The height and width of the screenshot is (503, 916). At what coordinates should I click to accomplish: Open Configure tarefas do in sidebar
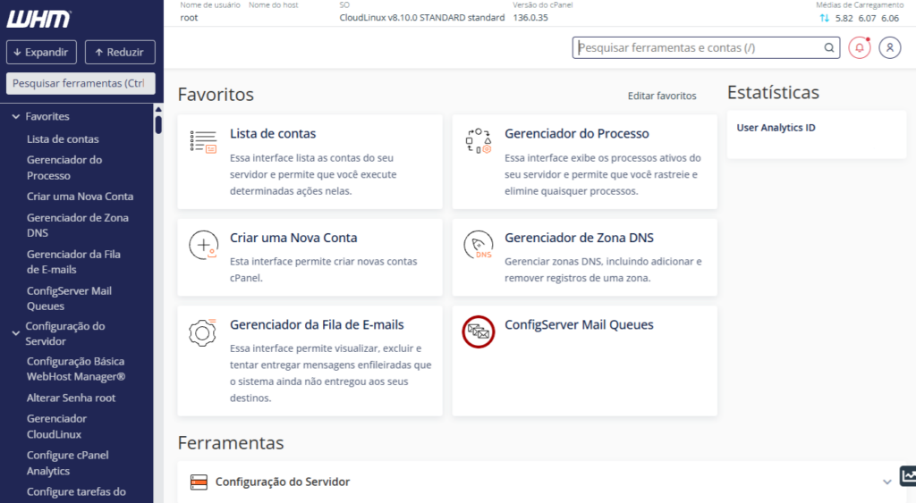tap(76, 492)
